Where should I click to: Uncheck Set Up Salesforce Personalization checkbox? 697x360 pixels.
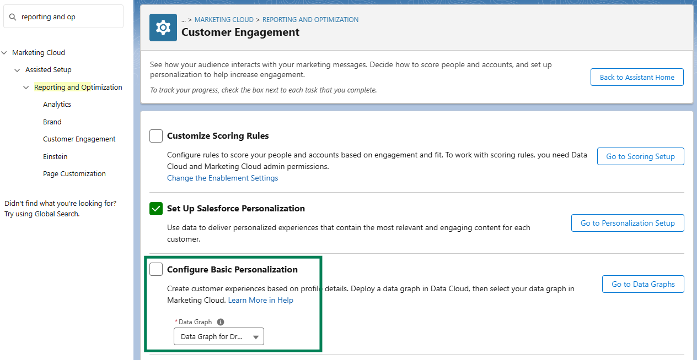click(156, 209)
